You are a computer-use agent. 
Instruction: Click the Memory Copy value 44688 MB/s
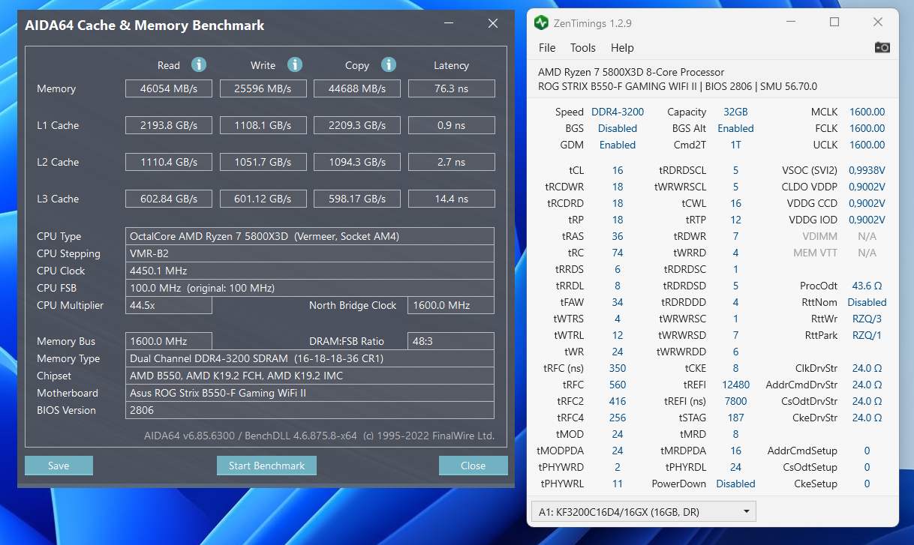click(x=357, y=88)
